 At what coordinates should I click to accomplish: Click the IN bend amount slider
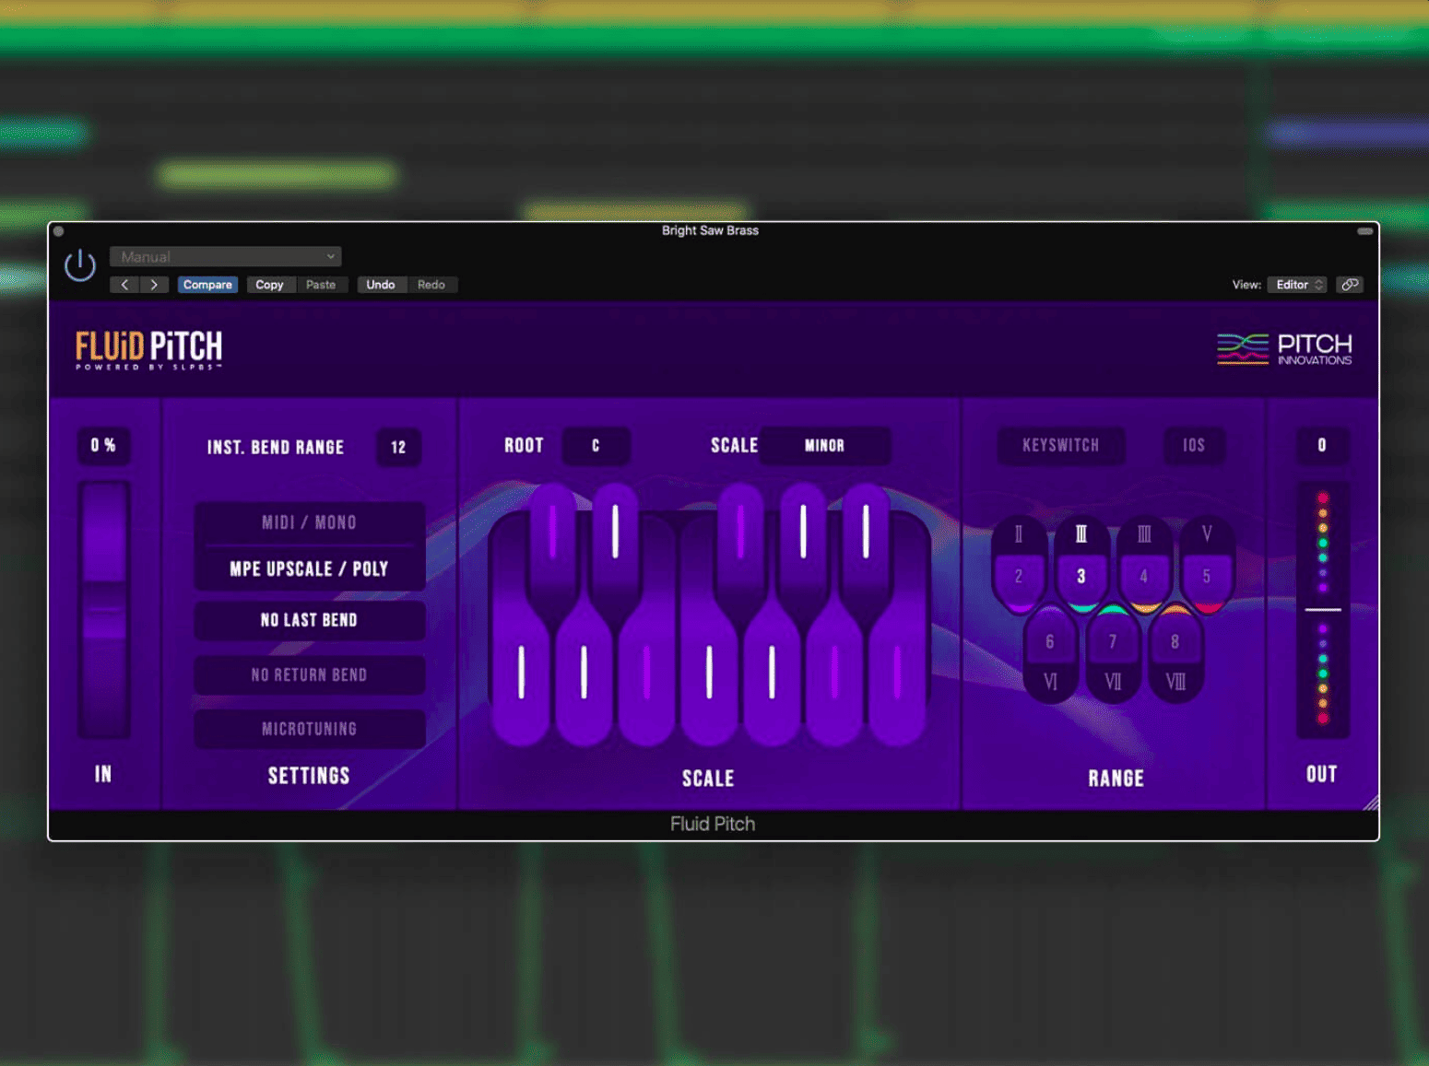[104, 610]
